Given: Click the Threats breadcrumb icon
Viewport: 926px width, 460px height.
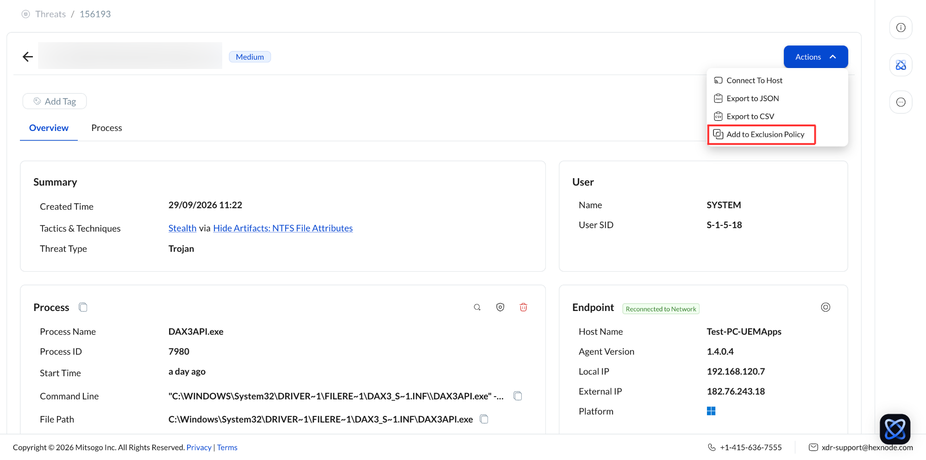Looking at the screenshot, I should [x=26, y=14].
